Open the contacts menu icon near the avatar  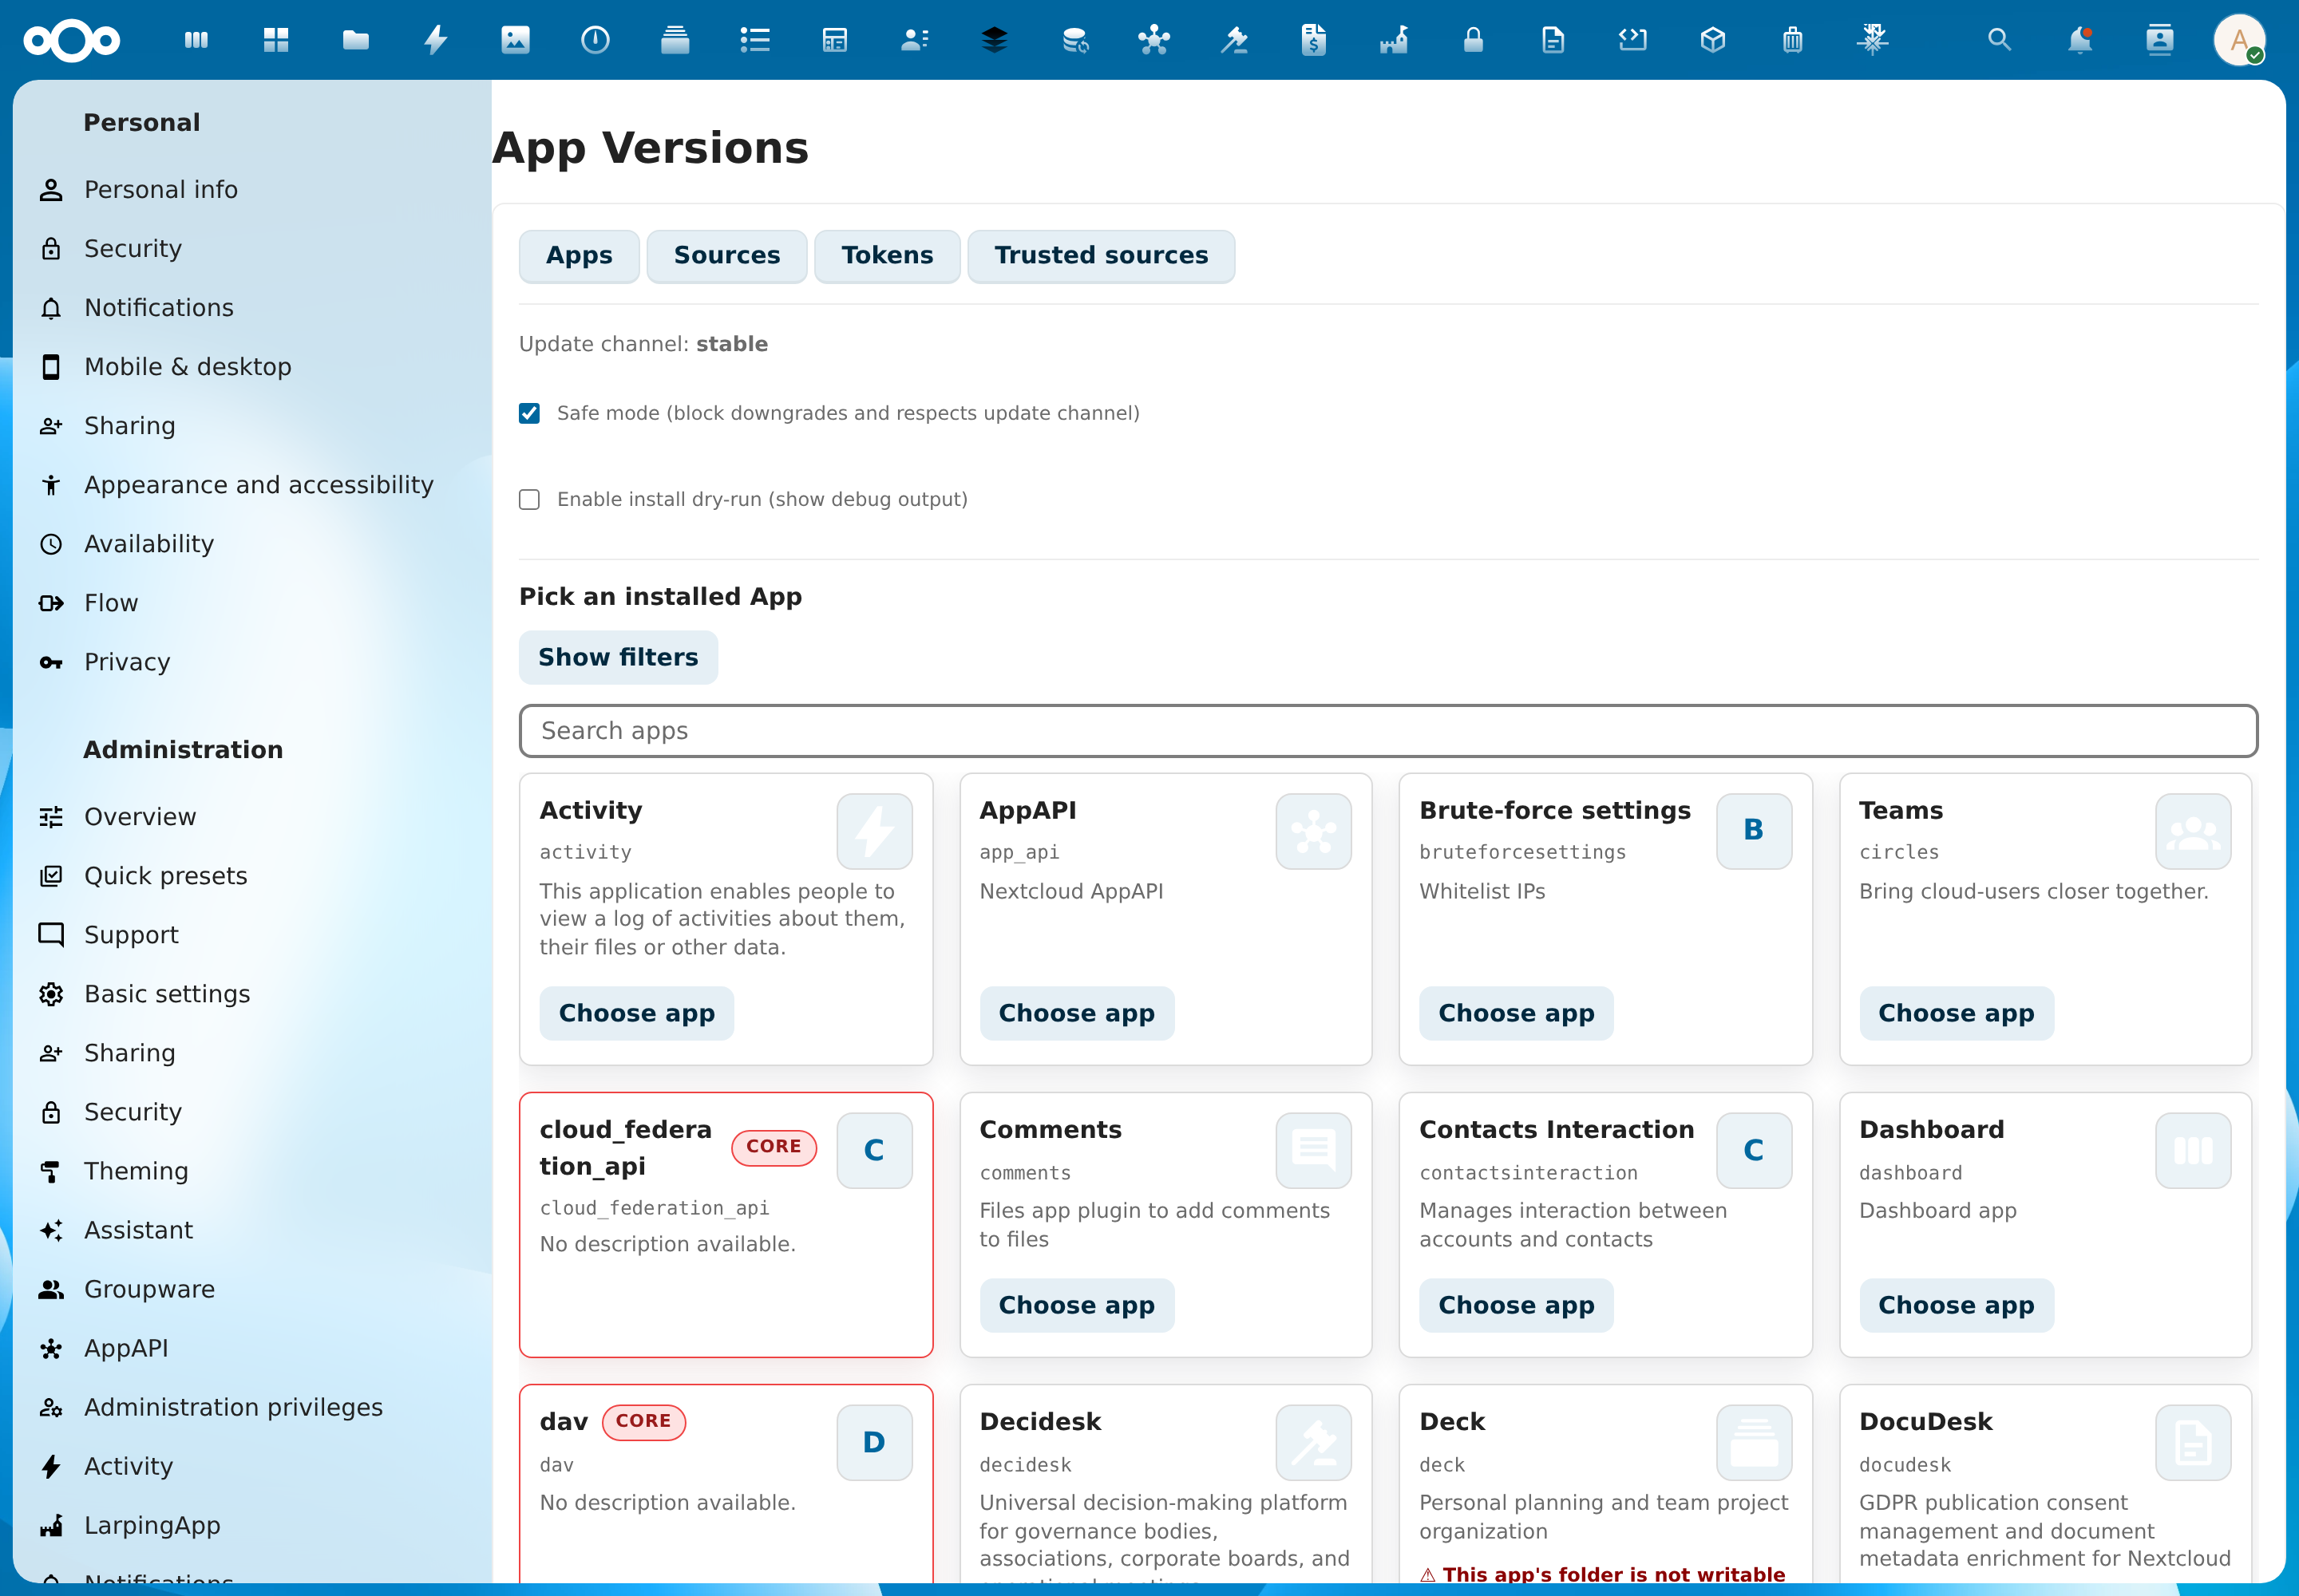pyautogui.click(x=2160, y=40)
